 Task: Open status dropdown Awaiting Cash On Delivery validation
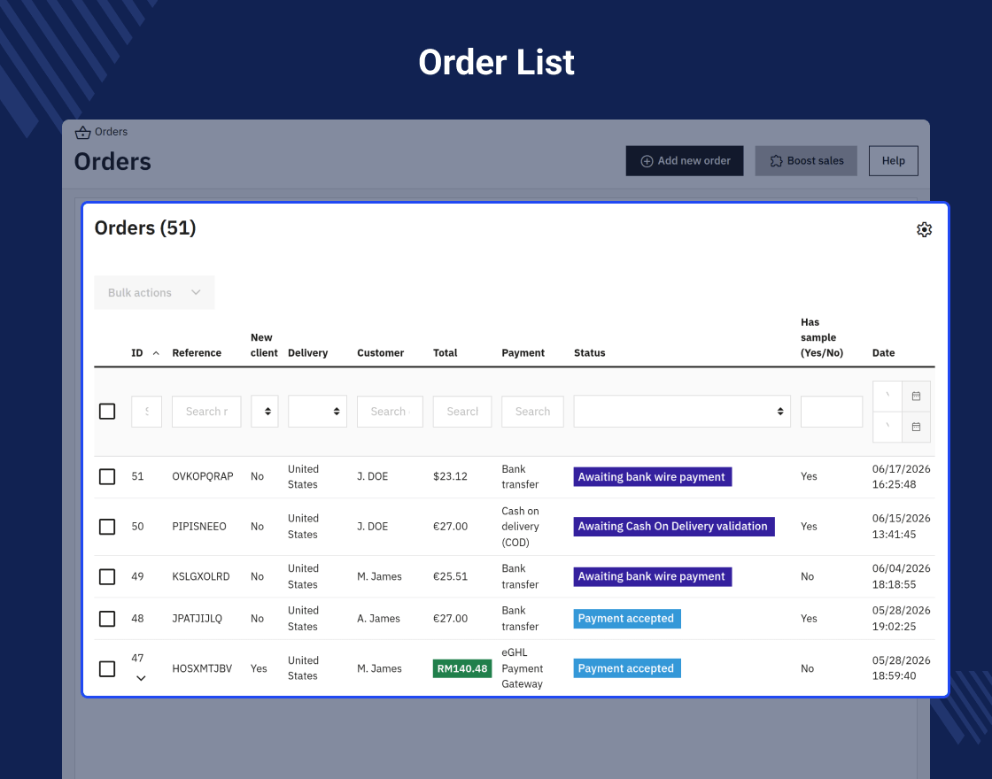[x=674, y=527]
